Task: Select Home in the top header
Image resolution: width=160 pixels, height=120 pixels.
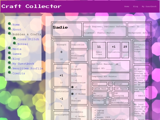Action: 127,7
